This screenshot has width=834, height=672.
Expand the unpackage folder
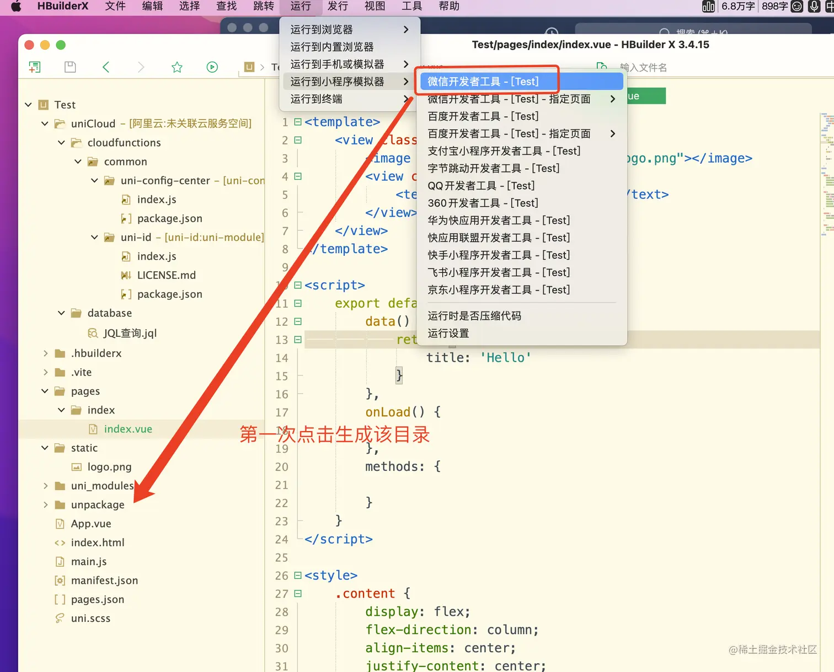45,505
